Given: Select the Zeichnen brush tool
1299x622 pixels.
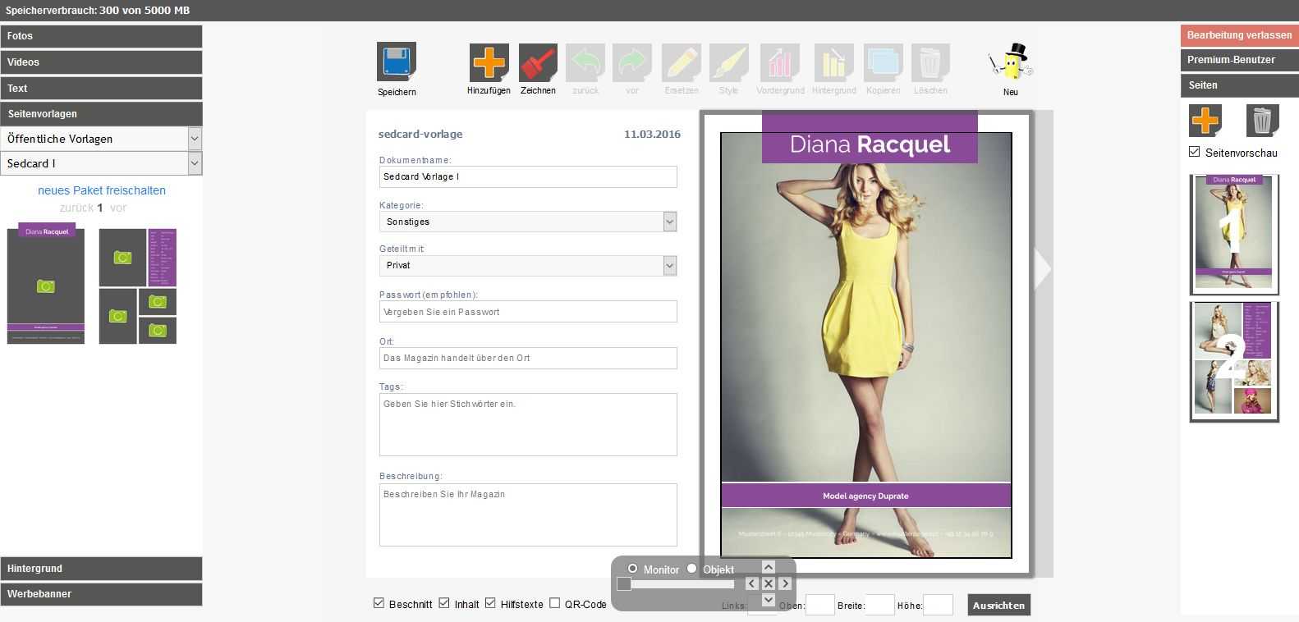Looking at the screenshot, I should (x=538, y=62).
